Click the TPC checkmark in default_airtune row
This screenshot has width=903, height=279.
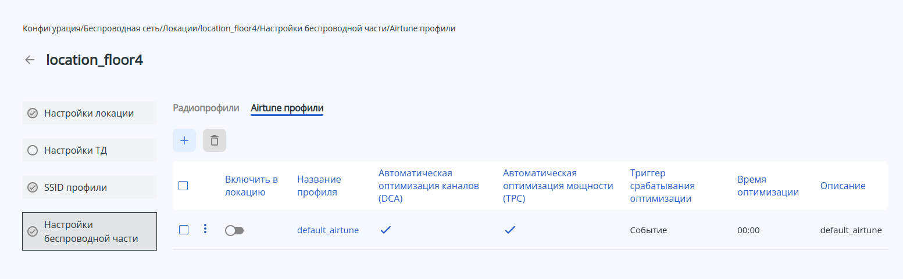pyautogui.click(x=510, y=230)
